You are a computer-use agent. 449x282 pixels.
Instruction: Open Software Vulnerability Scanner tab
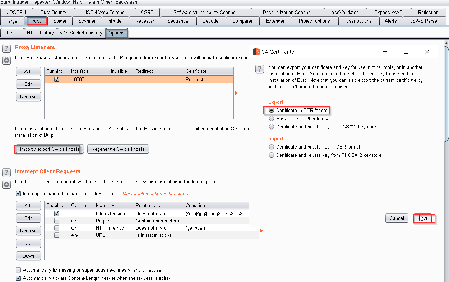(x=205, y=12)
